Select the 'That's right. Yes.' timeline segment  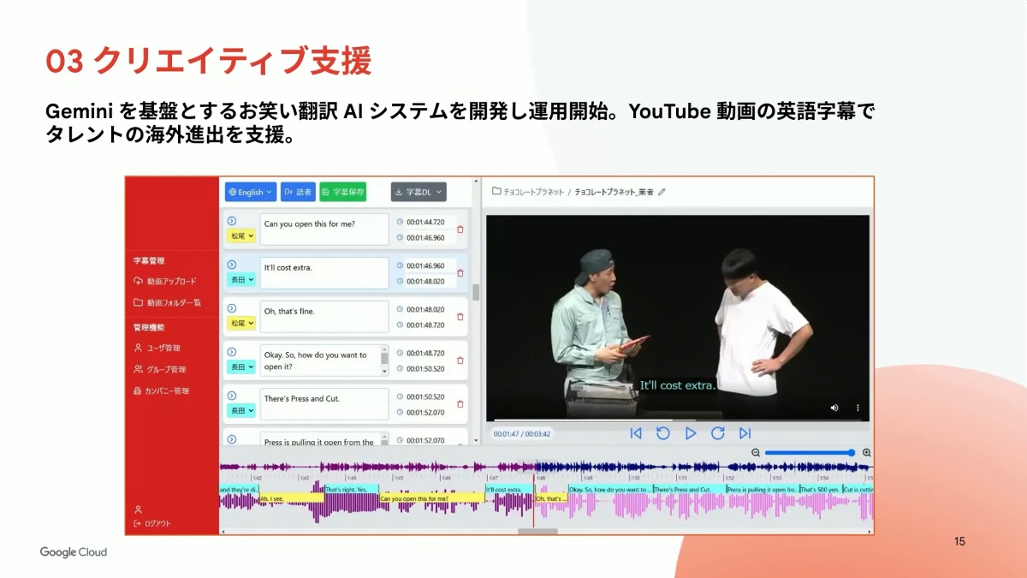click(x=352, y=490)
